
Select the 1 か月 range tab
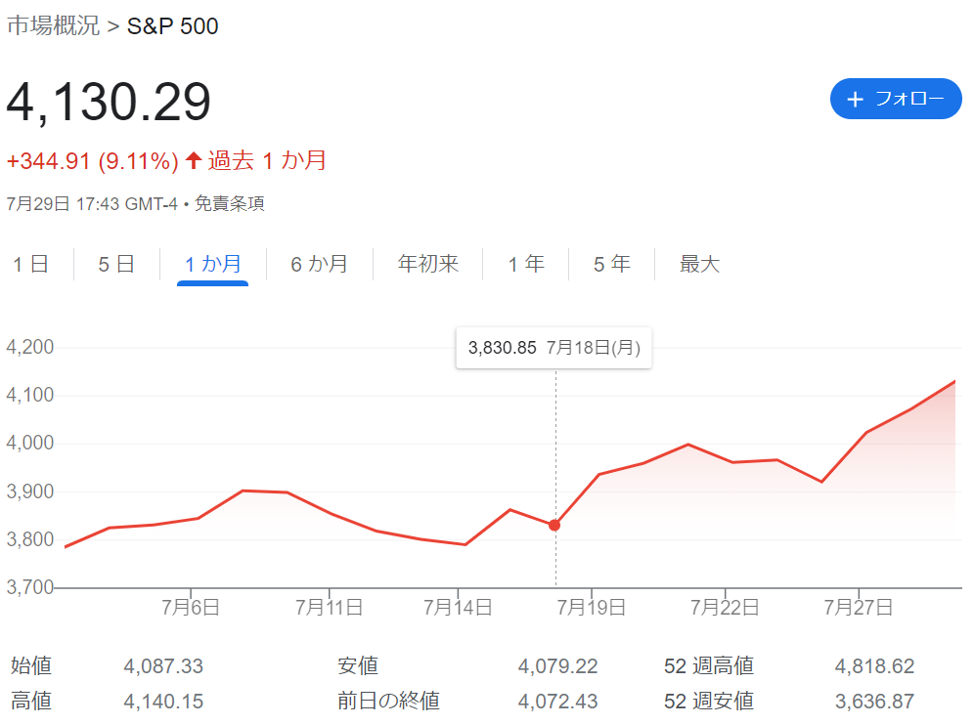pyautogui.click(x=213, y=265)
